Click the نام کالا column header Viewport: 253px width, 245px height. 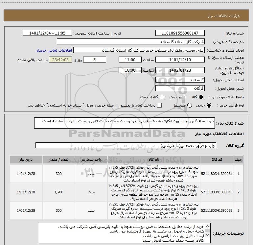tap(154, 160)
